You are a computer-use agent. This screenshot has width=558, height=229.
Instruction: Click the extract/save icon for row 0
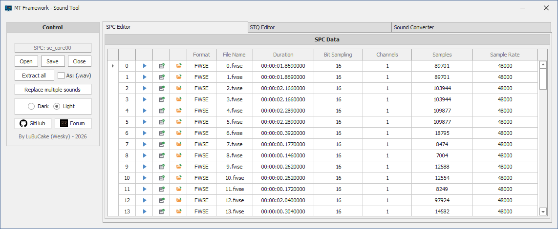pyautogui.click(x=162, y=66)
